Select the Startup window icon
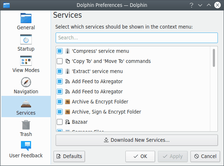This screenshot has height=166, width=224. click(26, 39)
